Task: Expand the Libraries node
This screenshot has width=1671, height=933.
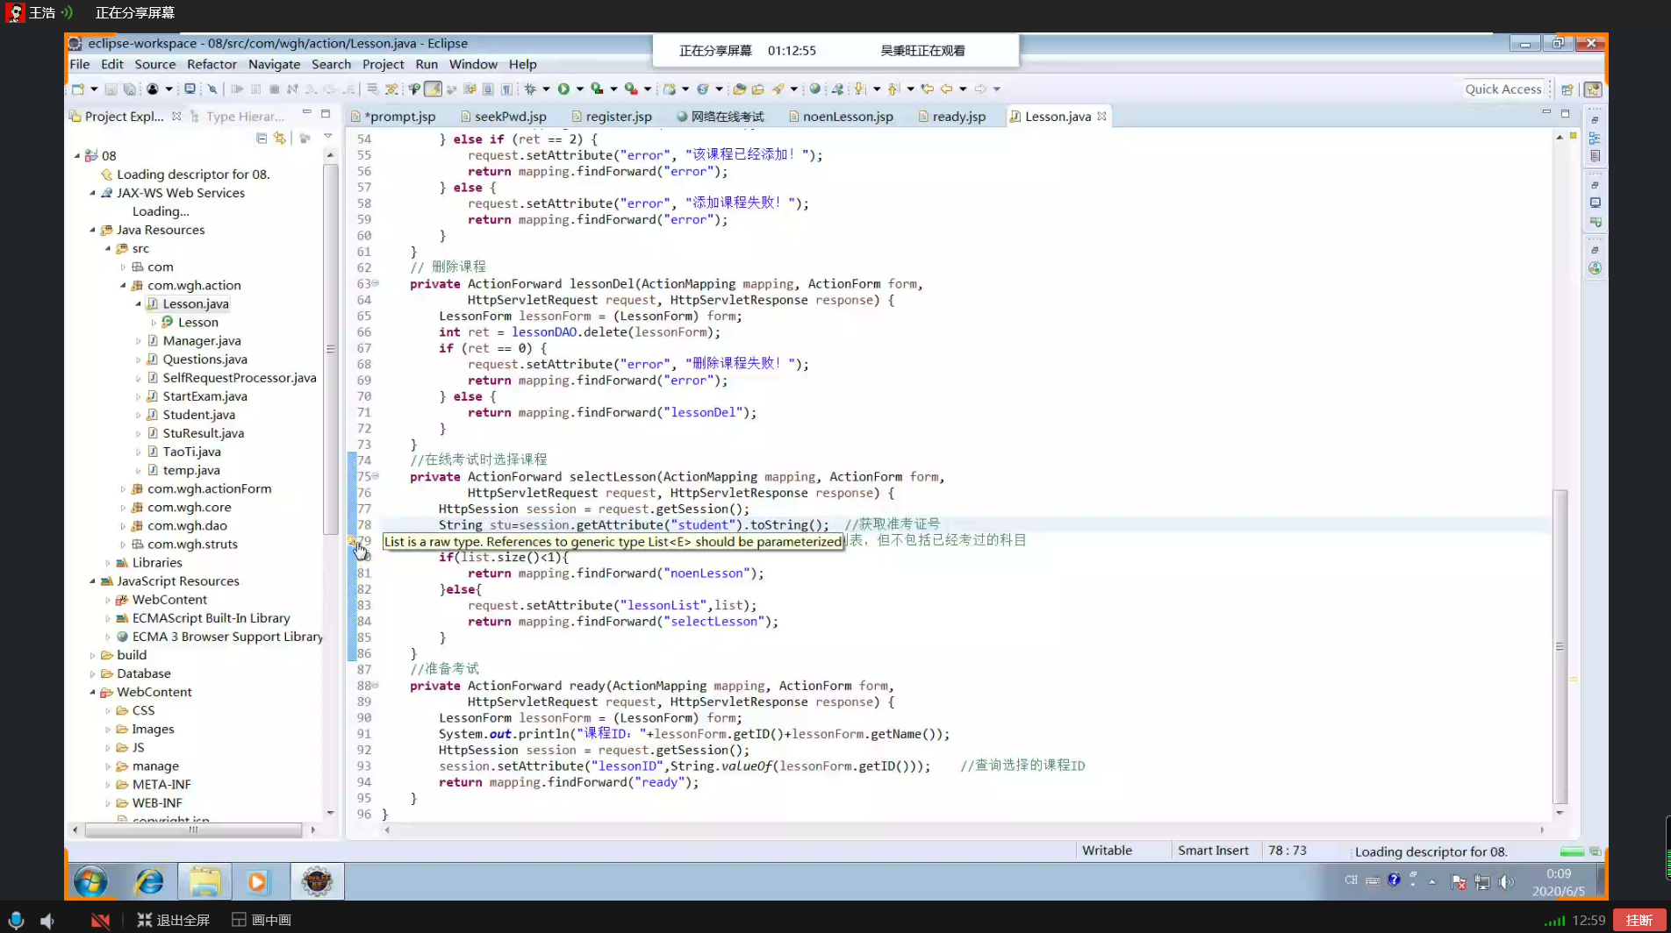Action: point(108,562)
